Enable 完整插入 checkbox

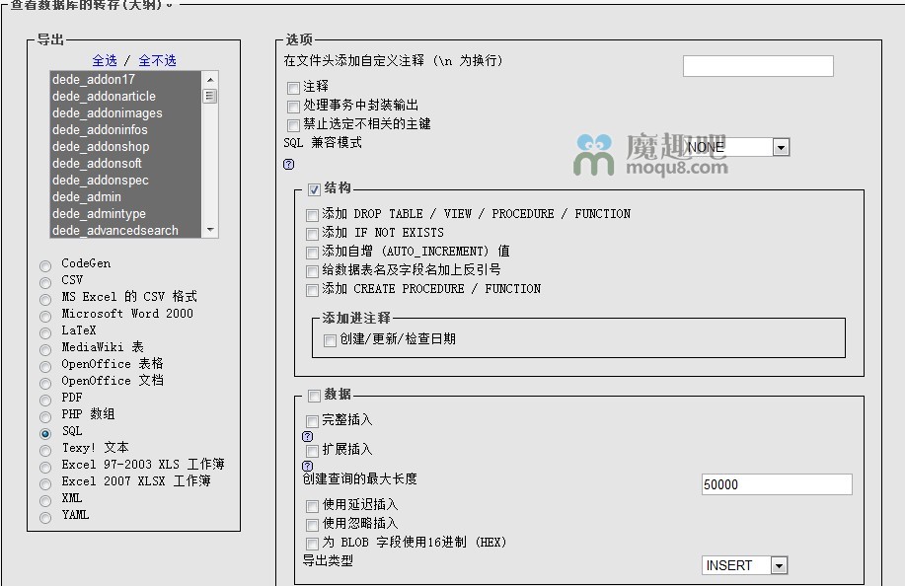point(312,421)
